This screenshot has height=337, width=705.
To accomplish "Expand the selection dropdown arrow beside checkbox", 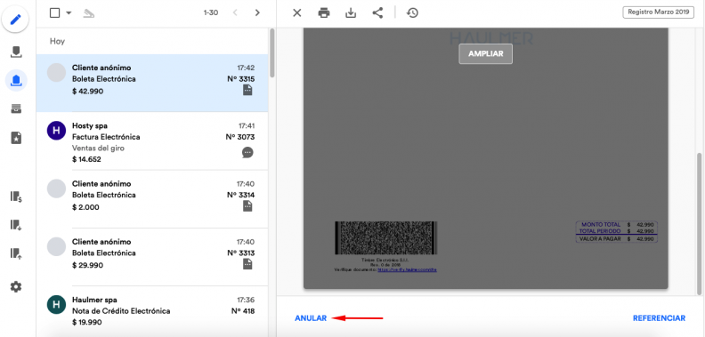I will click(x=69, y=12).
